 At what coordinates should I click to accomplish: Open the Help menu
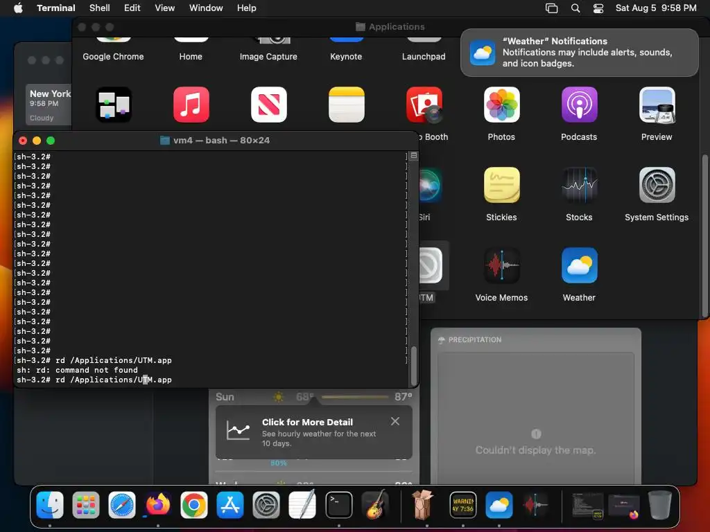(247, 8)
